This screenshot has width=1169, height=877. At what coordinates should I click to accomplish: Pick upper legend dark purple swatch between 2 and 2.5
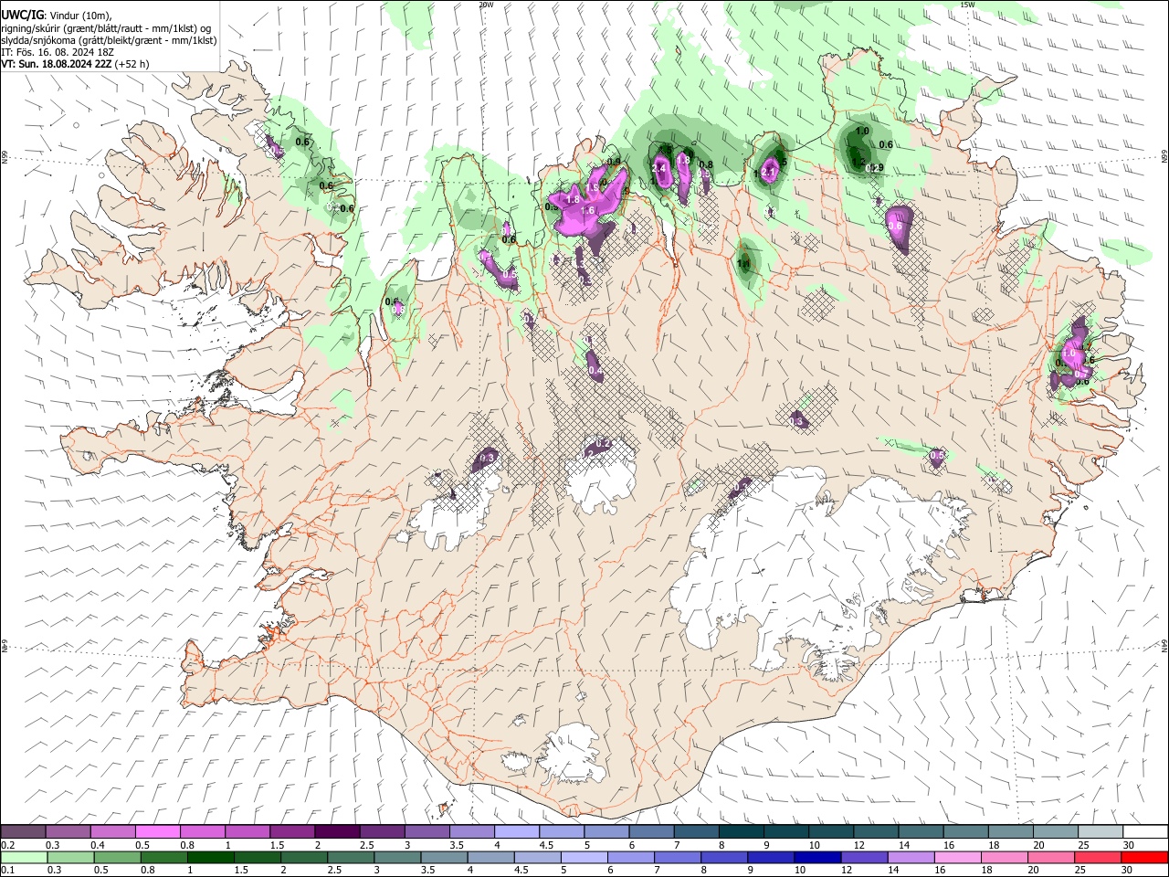(x=337, y=831)
